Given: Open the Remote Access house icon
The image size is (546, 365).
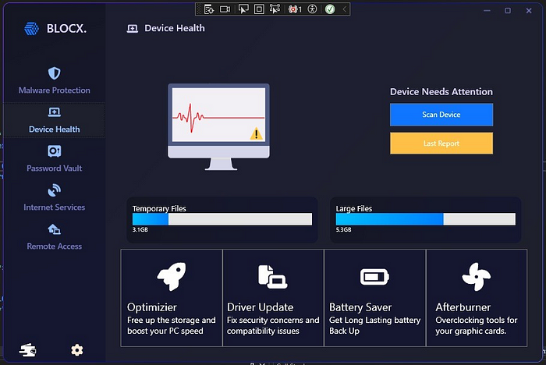Looking at the screenshot, I should pos(54,229).
